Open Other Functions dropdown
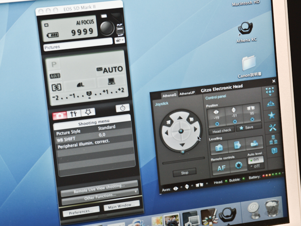This screenshot has height=226, width=301. [100, 197]
